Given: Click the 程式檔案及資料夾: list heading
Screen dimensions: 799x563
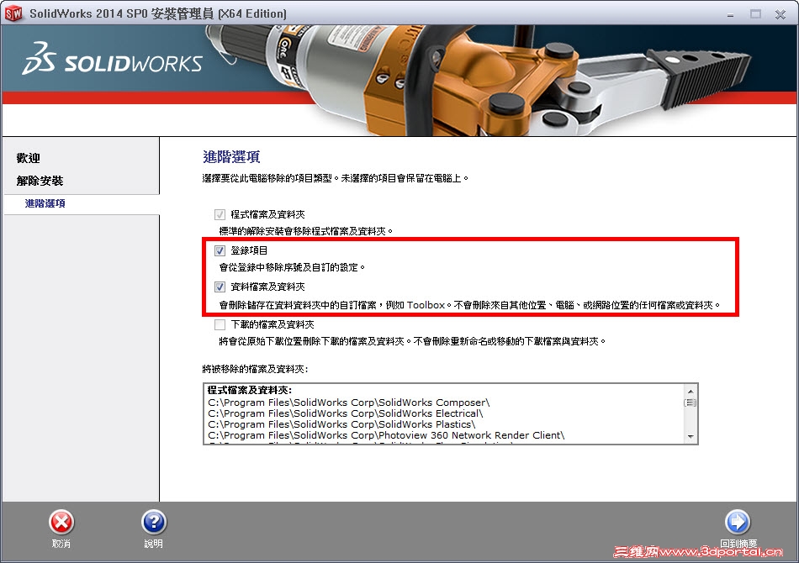Looking at the screenshot, I should point(250,390).
